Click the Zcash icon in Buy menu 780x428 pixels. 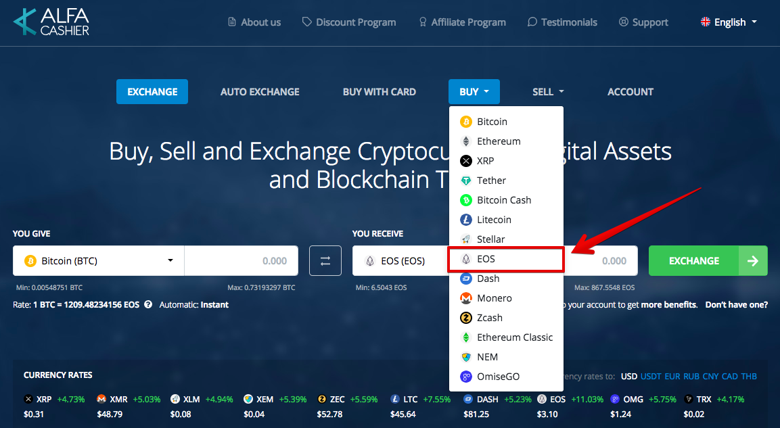[x=466, y=318]
